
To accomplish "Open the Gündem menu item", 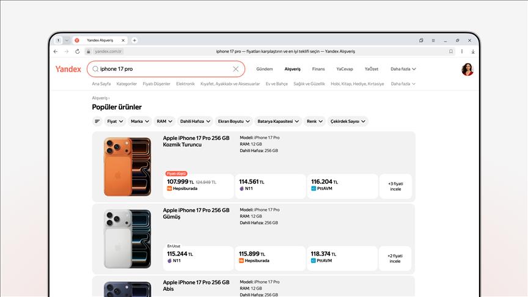I will coord(265,69).
